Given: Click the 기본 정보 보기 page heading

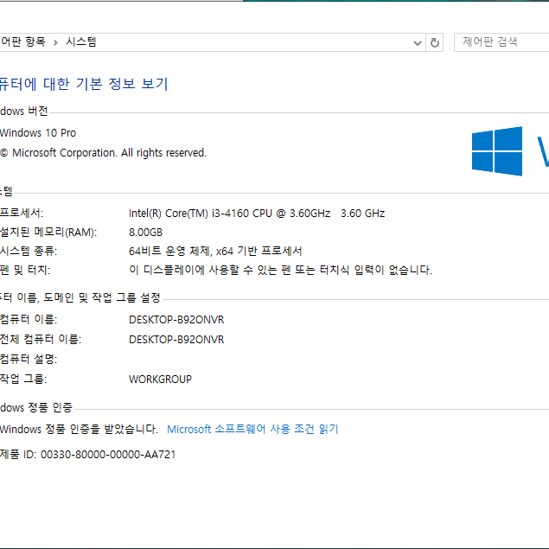Looking at the screenshot, I should coord(84,84).
